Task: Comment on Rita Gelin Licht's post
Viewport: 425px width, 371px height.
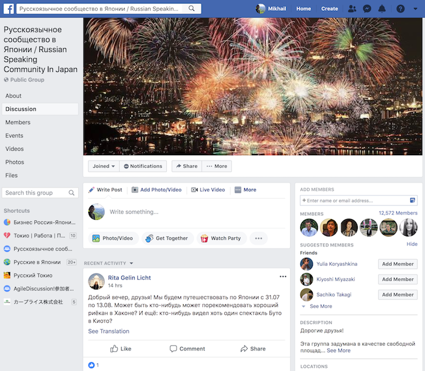Action: coord(187,349)
